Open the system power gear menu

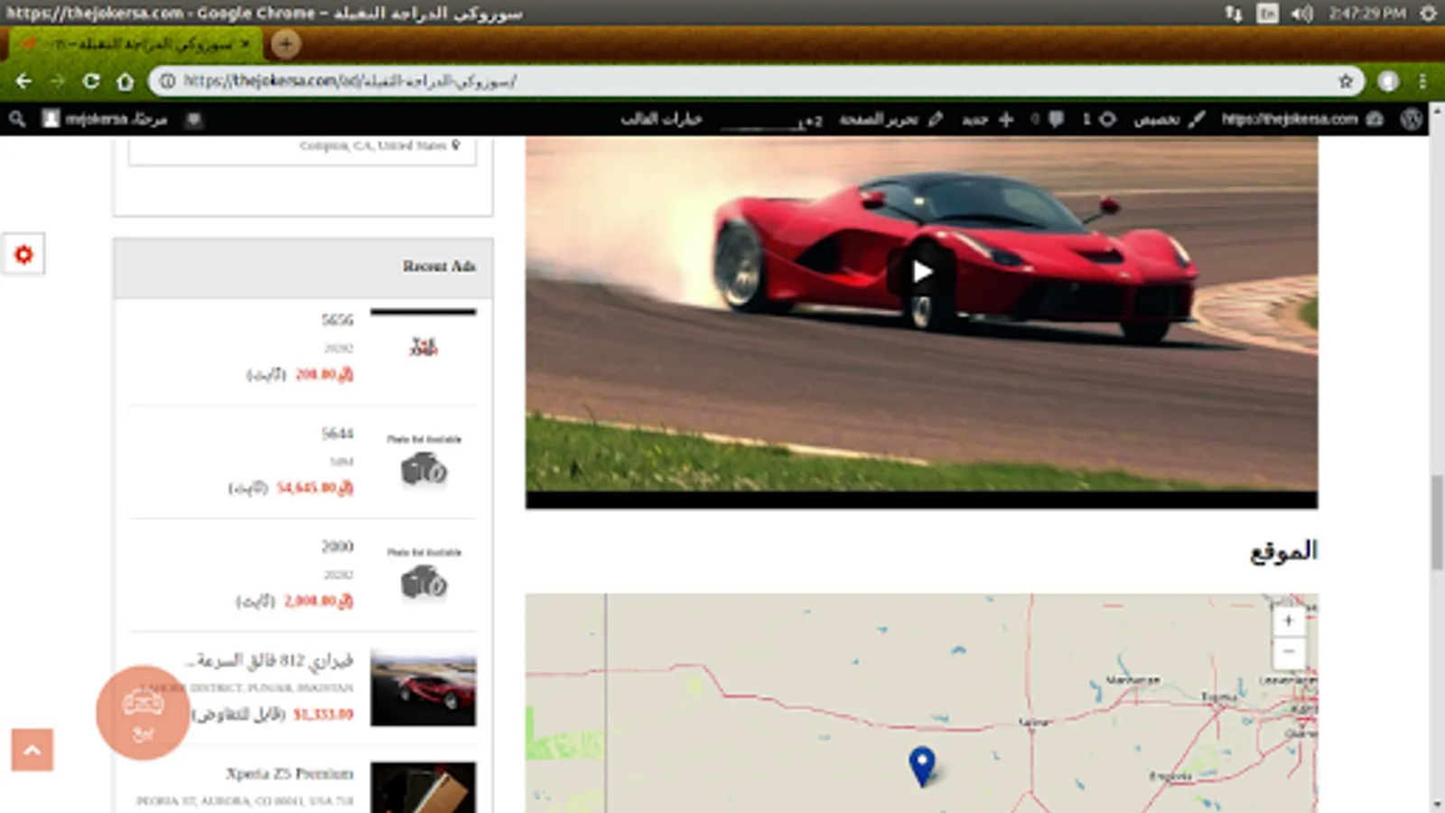click(1429, 14)
